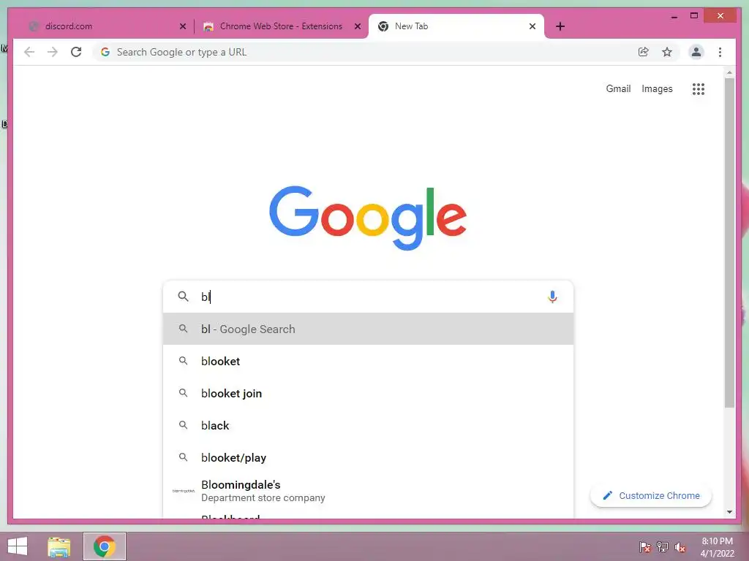This screenshot has height=561, width=749.
Task: Go back using the browser back arrow
Action: point(29,52)
